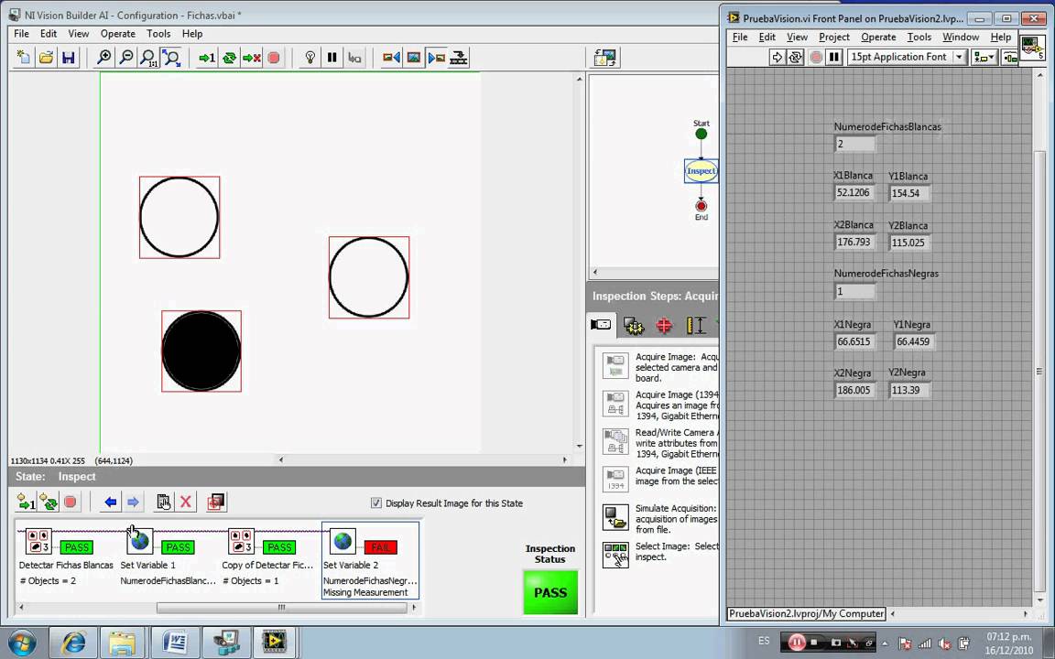Click the Y2Negra field showing 113.39

coord(909,390)
